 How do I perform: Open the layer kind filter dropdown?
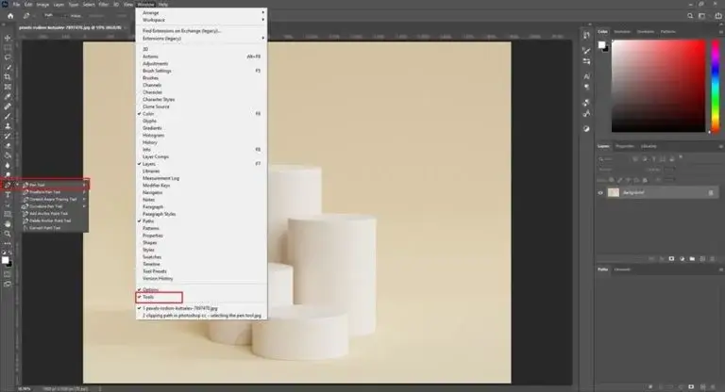(x=613, y=159)
